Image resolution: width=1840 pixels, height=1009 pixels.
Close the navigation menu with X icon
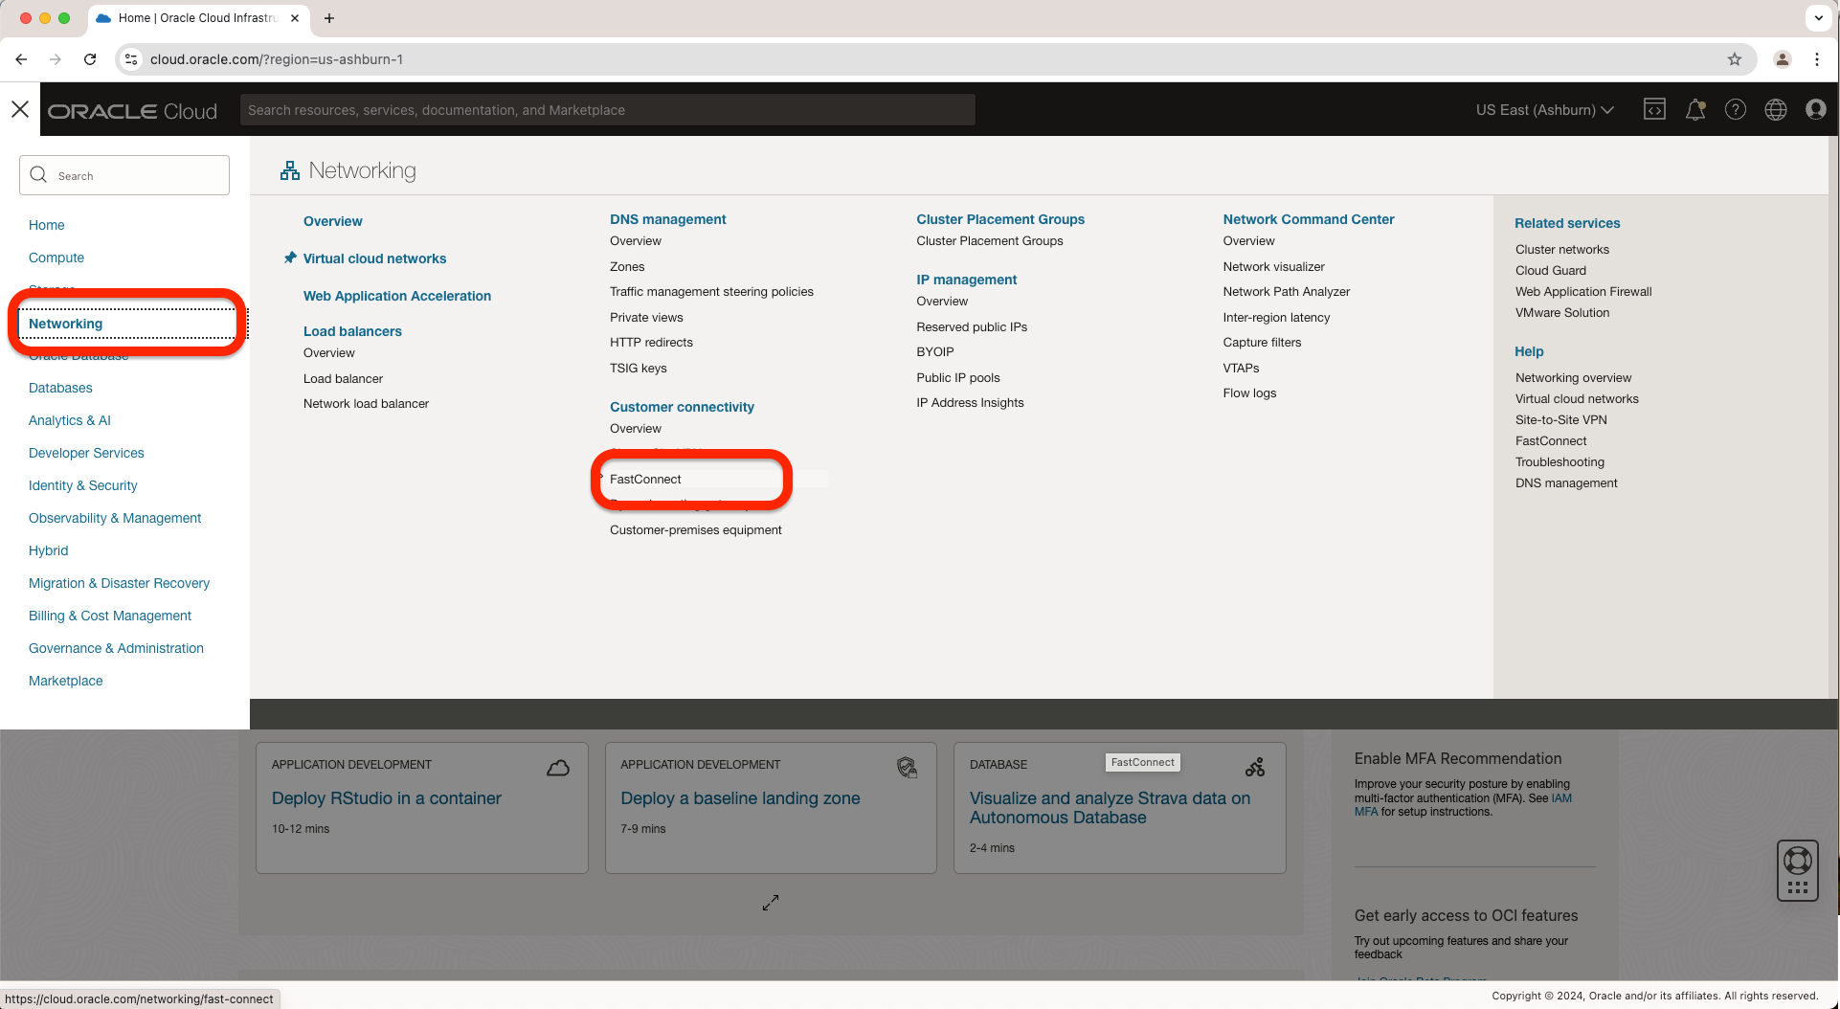click(20, 109)
